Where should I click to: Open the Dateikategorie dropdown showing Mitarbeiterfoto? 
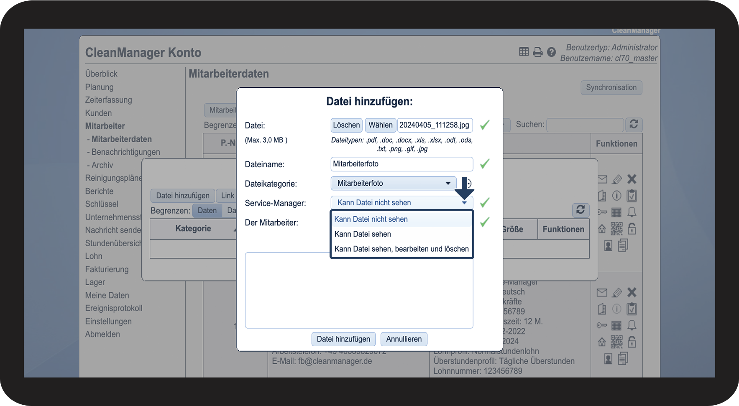point(393,183)
